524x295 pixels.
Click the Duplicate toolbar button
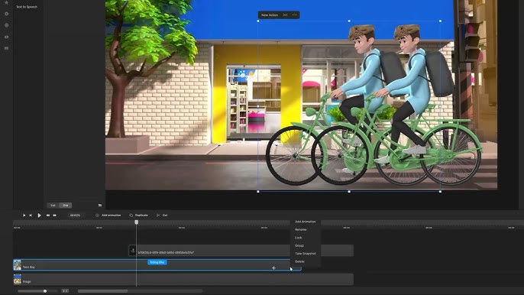point(139,216)
